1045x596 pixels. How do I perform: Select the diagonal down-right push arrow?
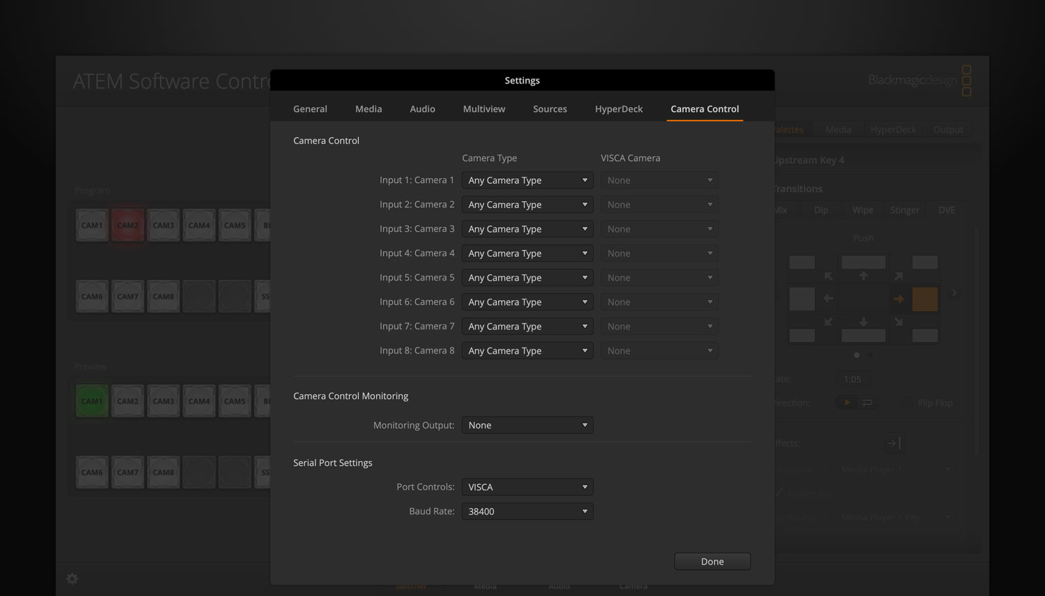899,322
